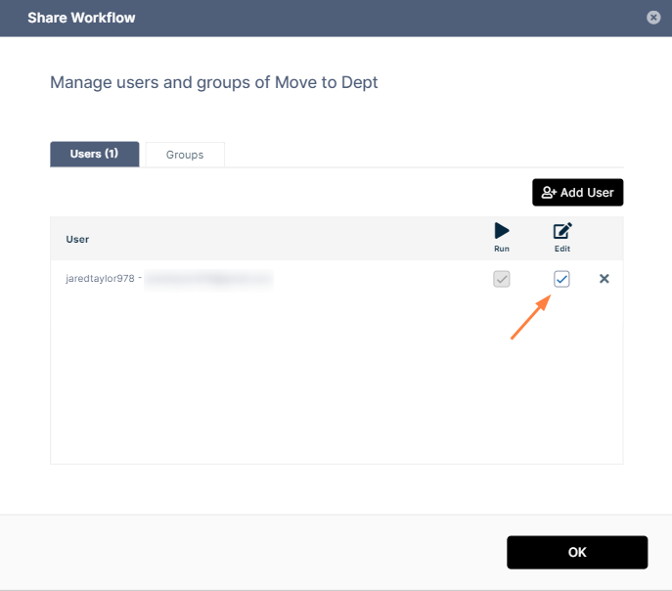The width and height of the screenshot is (672, 591).
Task: Remove jaredtaylor978 using the X icon
Action: (604, 279)
